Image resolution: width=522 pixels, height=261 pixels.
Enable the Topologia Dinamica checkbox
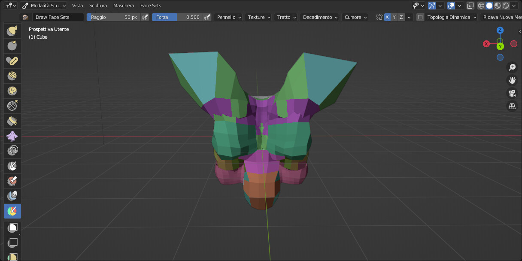(420, 17)
